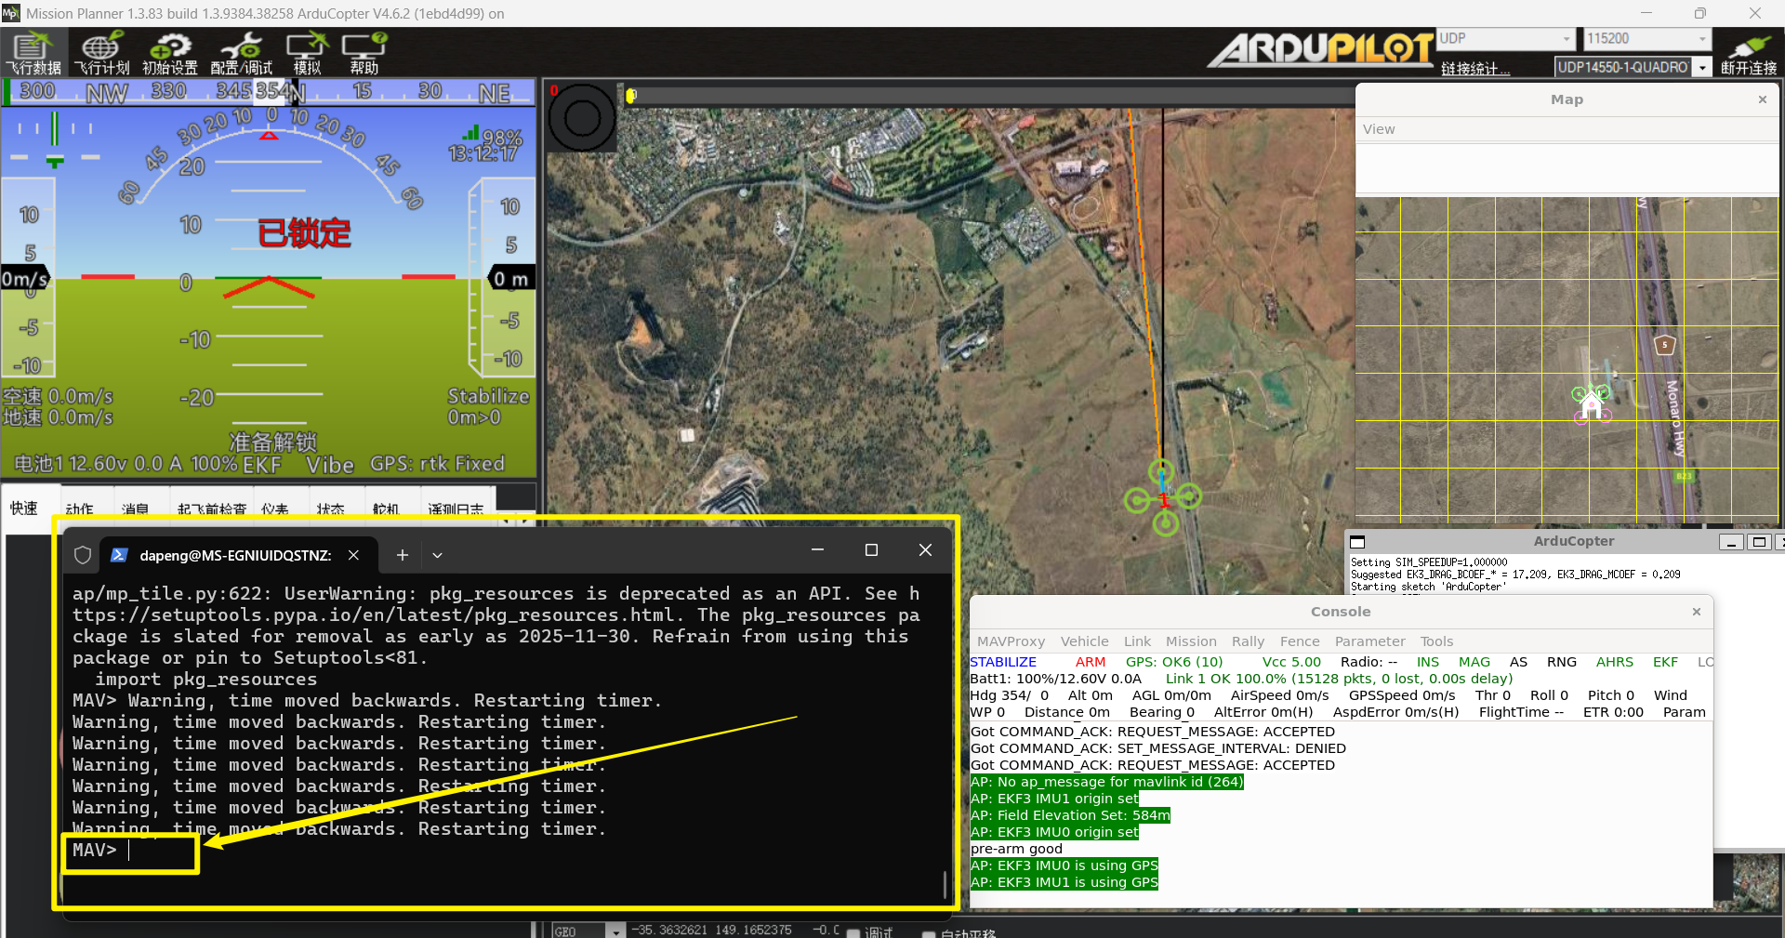Open the 飞行数据 flight data view
Screen dimensions: 1785x938
click(33, 53)
